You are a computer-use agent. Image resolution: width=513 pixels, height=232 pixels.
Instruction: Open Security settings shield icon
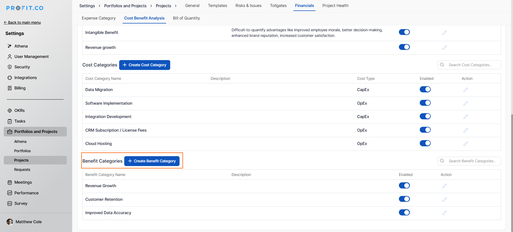tap(10, 67)
